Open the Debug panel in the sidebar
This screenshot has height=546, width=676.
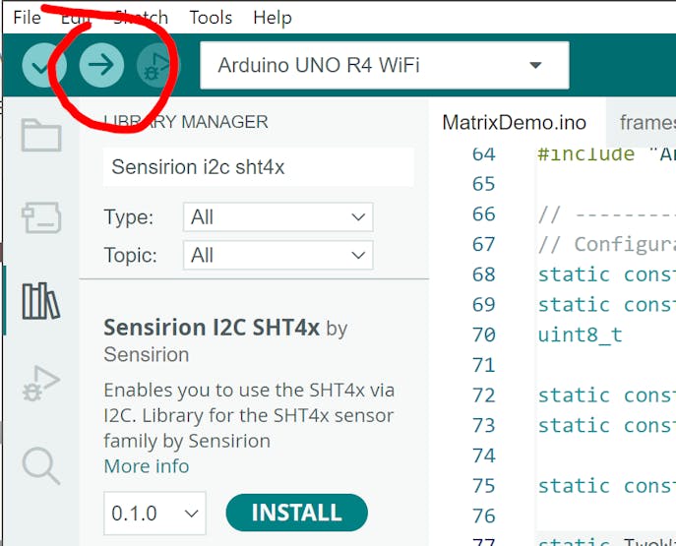[x=41, y=384]
